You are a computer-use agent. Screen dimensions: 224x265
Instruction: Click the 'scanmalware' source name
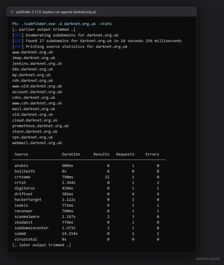pyautogui.click(x=27, y=217)
